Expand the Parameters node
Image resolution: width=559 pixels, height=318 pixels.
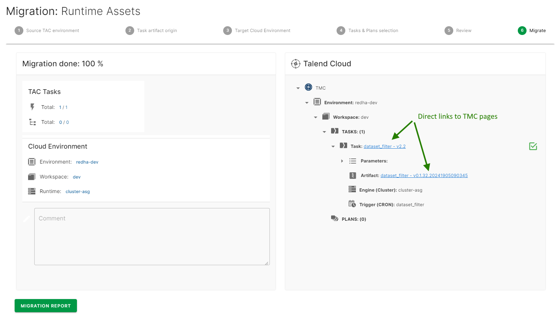342,161
